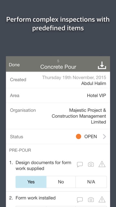Choose N/A for Design documents supplied
This screenshot has width=116, height=207.
91,182
